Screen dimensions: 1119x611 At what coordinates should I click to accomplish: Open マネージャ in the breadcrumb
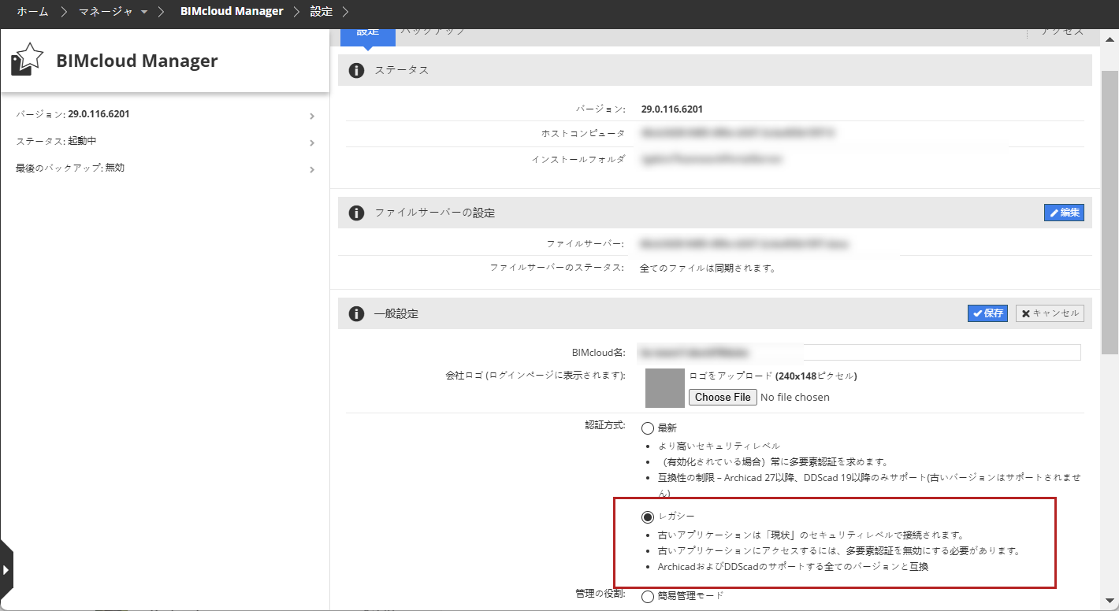pos(106,12)
